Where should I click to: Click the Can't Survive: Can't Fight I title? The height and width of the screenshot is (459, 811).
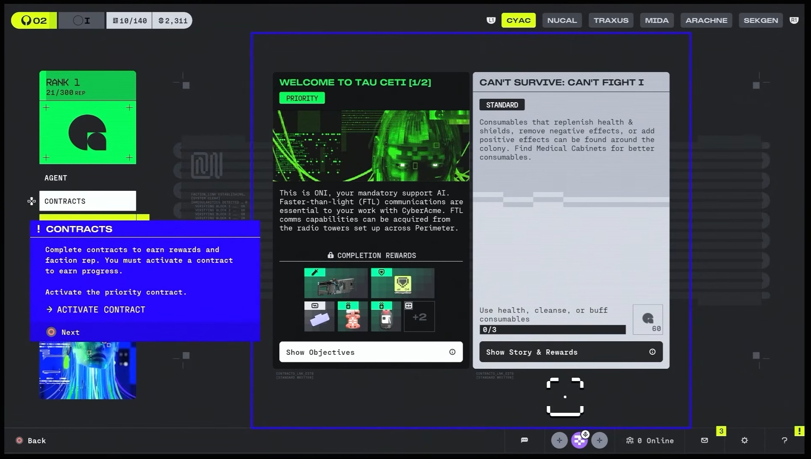[561, 83]
